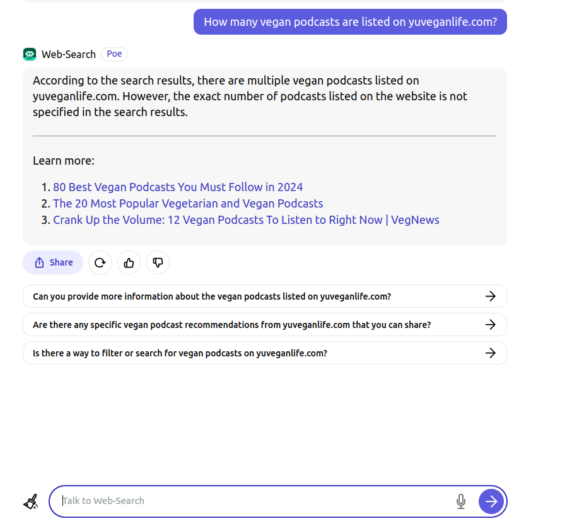Click arrow on specific recommendations suggestion
Image resolution: width=584 pixels, height=521 pixels.
491,325
